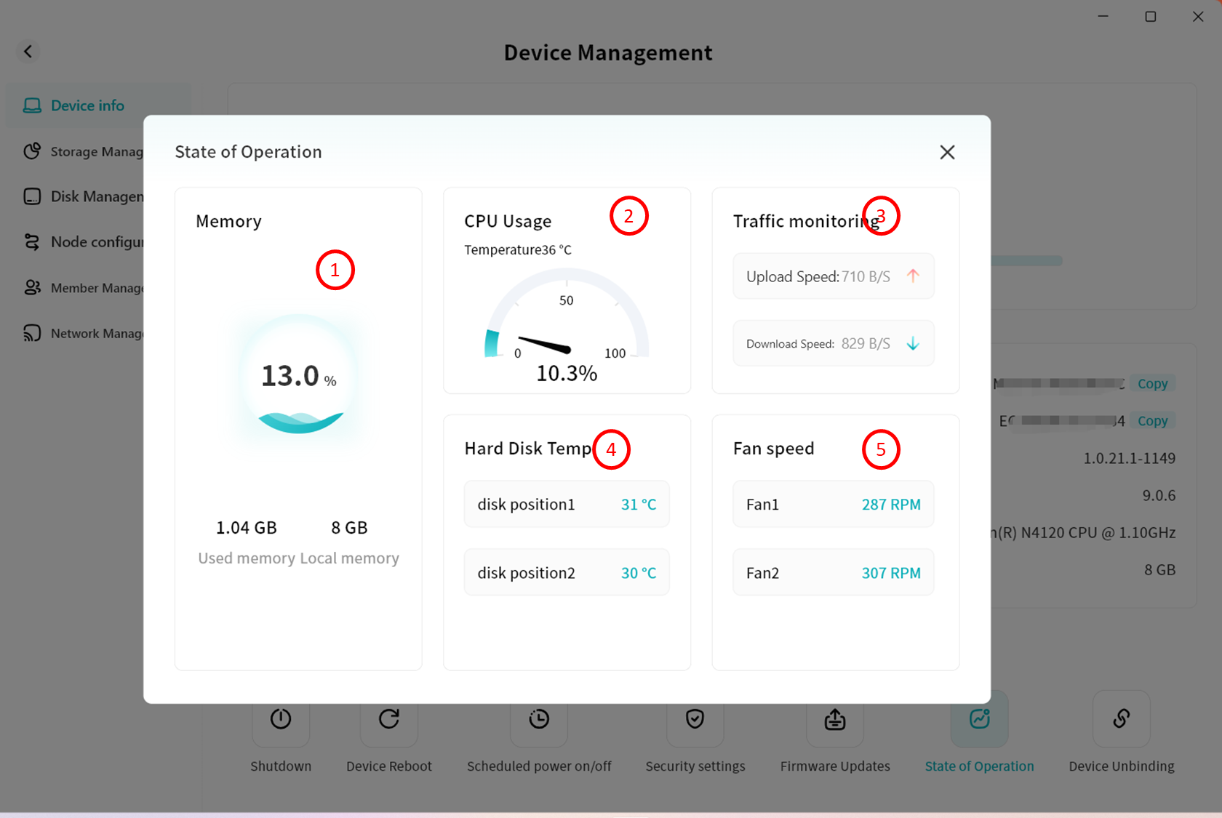Open Security settings shield icon

click(x=695, y=719)
